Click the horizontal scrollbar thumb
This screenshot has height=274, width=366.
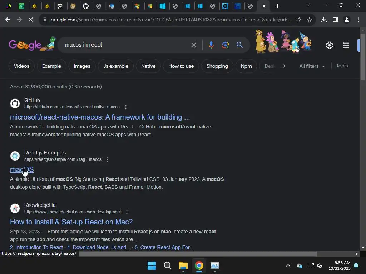point(197,254)
